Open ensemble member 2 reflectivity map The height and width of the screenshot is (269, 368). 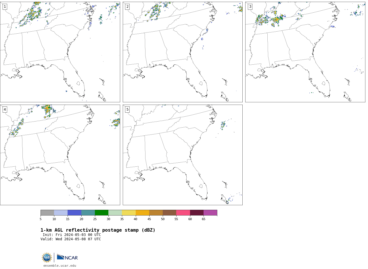point(183,52)
